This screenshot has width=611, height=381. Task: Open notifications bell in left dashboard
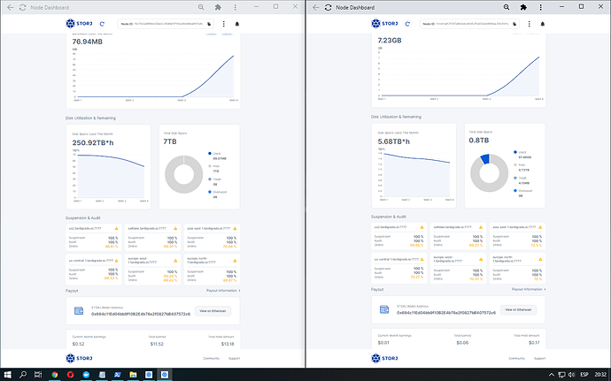pyautogui.click(x=237, y=26)
